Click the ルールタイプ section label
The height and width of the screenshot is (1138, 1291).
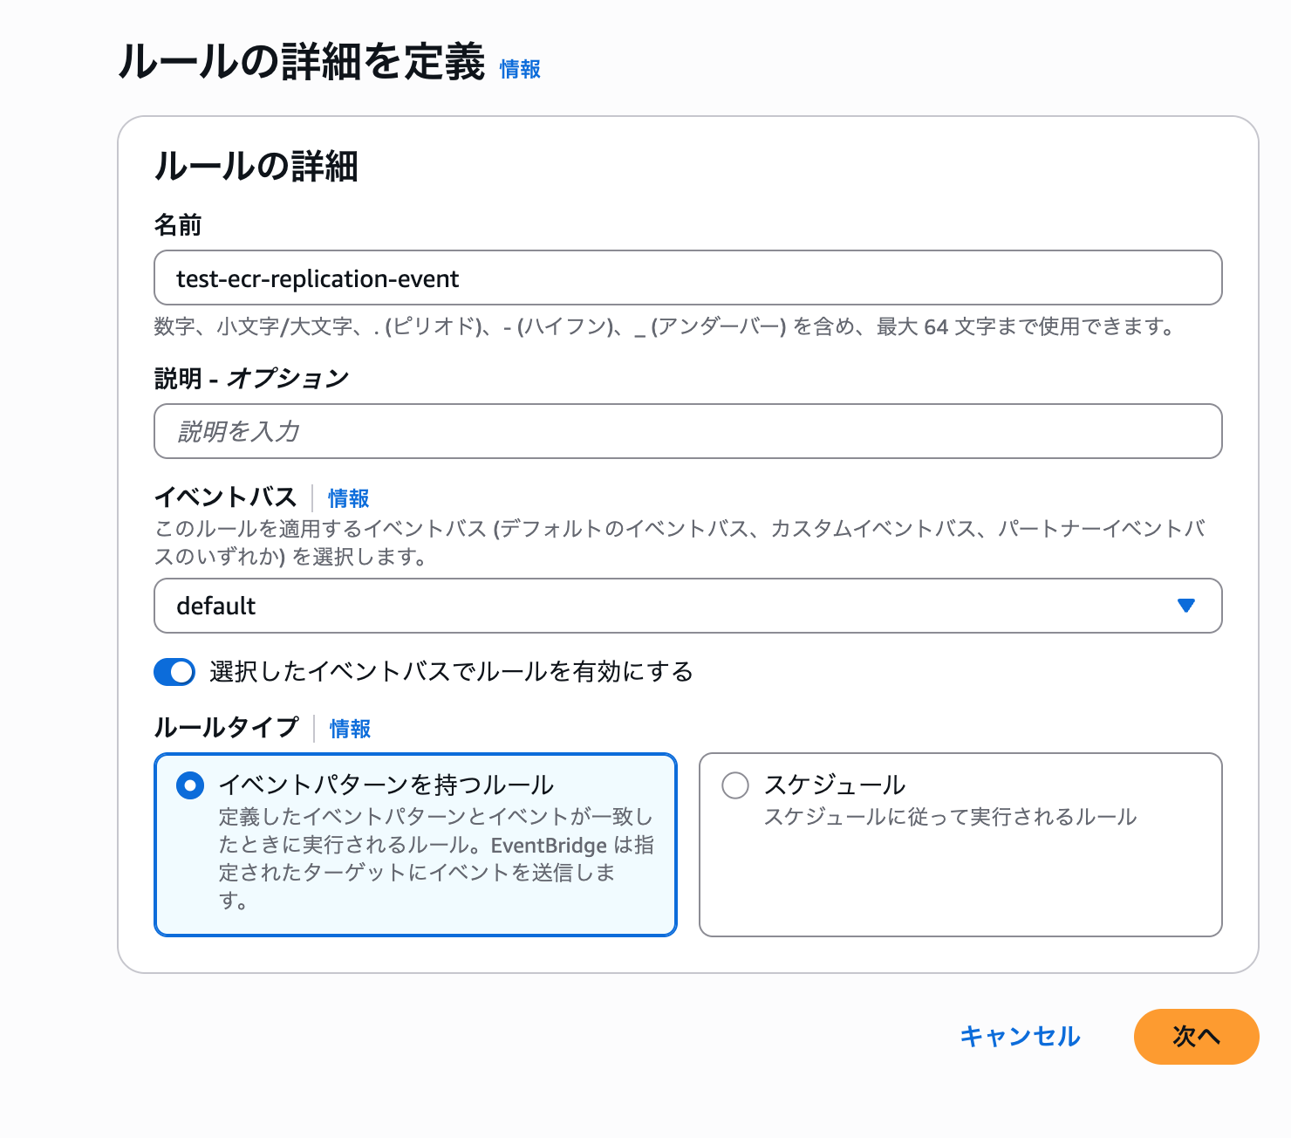(226, 728)
